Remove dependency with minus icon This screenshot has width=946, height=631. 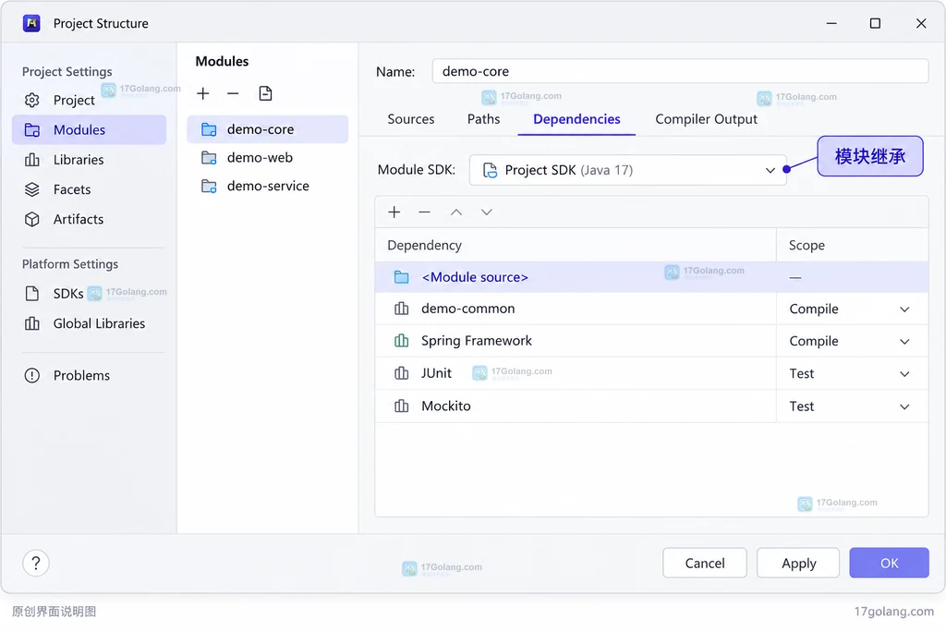pos(425,212)
